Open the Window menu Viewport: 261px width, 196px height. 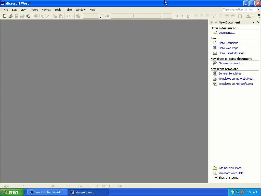click(81, 10)
